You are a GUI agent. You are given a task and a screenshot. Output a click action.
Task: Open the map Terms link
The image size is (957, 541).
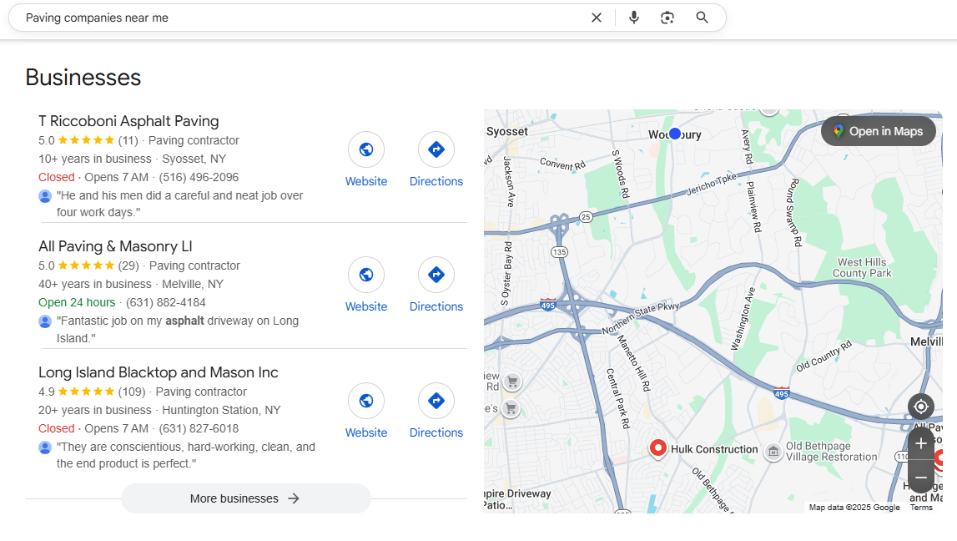921,508
